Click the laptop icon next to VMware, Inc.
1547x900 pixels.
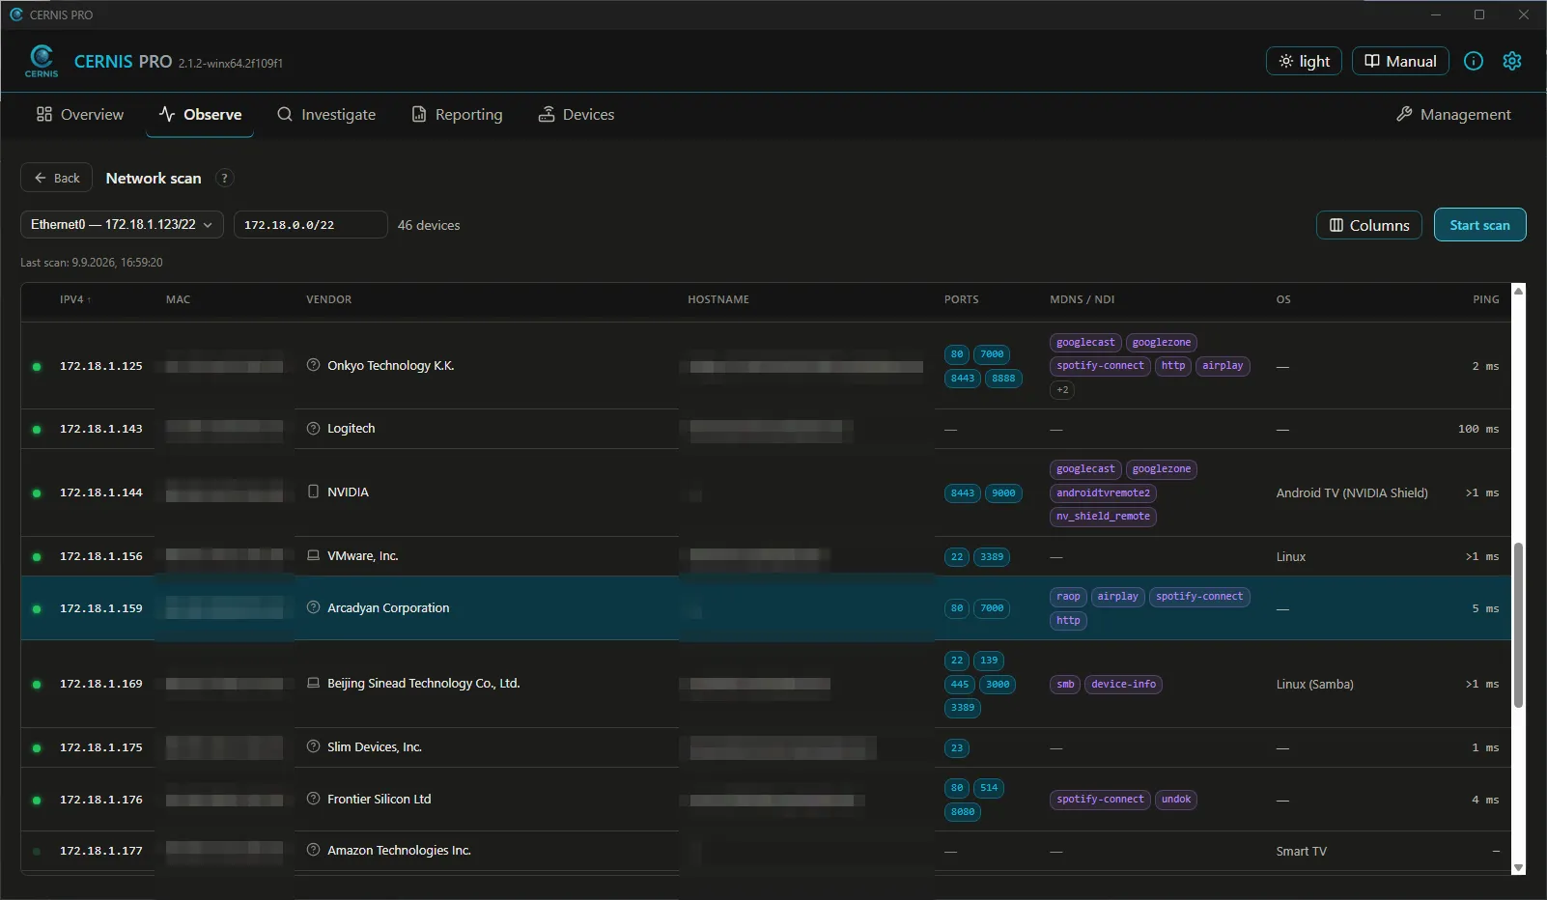click(313, 555)
